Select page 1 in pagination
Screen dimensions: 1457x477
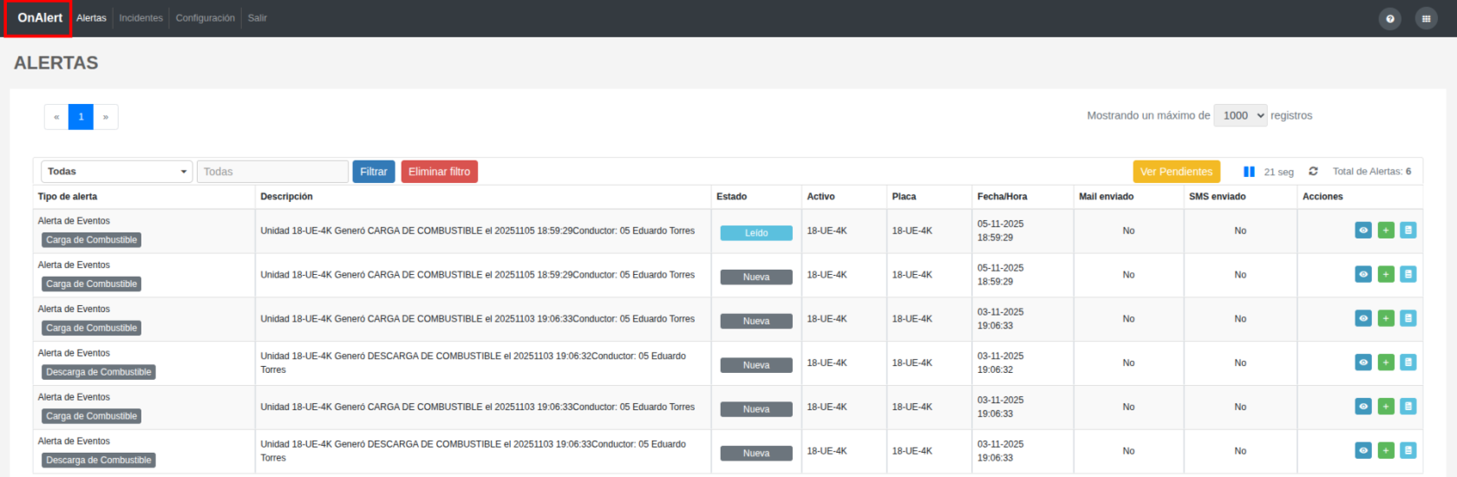click(81, 117)
